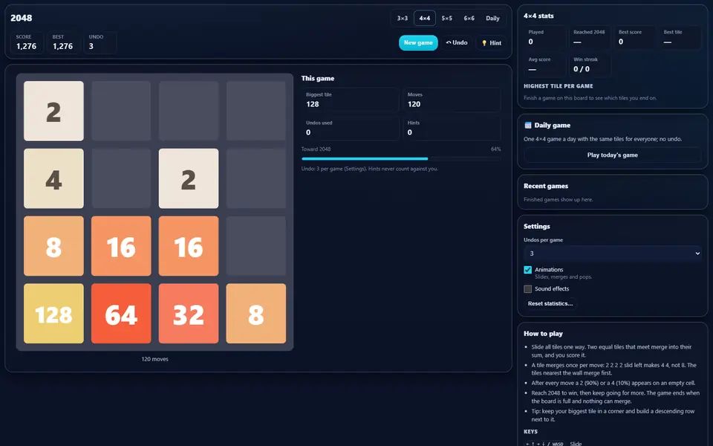Click the Undos used stat
The width and height of the screenshot is (713, 446).
[x=350, y=129]
